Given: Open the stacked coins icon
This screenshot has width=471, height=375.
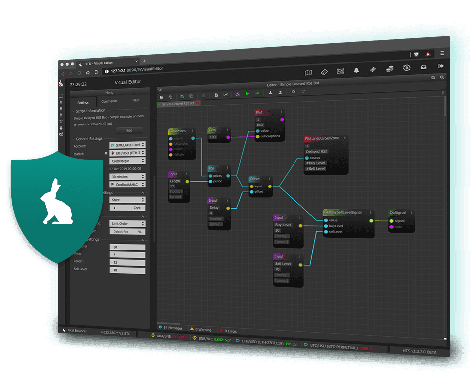Looking at the screenshot, I should [390, 69].
